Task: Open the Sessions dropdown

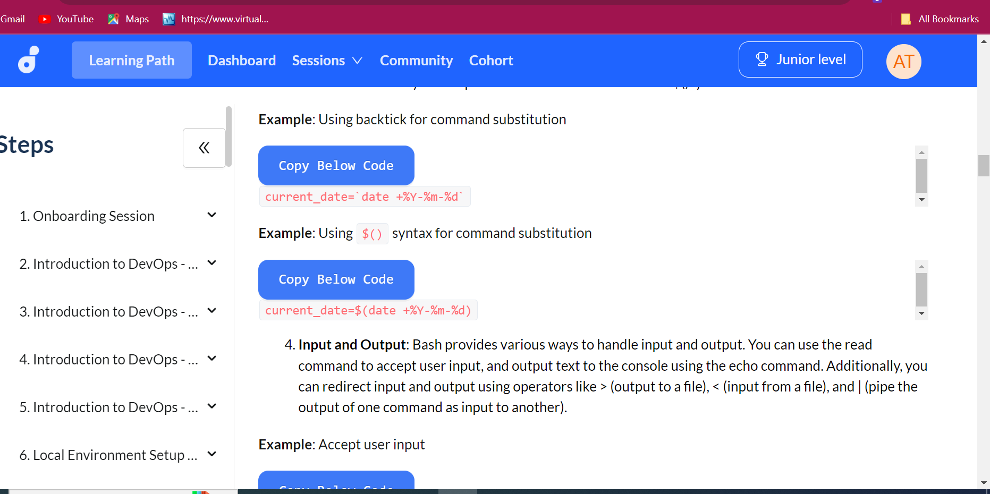Action: coord(326,60)
